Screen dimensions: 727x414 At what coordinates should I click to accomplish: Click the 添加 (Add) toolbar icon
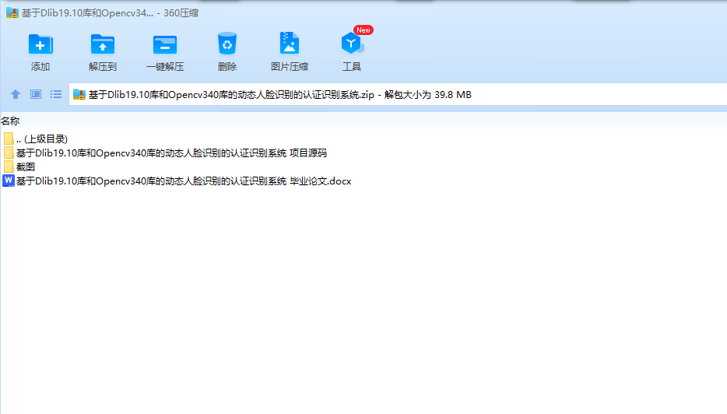pos(40,44)
